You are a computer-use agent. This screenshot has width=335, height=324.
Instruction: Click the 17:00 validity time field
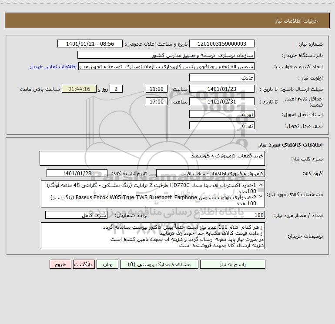[156, 101]
